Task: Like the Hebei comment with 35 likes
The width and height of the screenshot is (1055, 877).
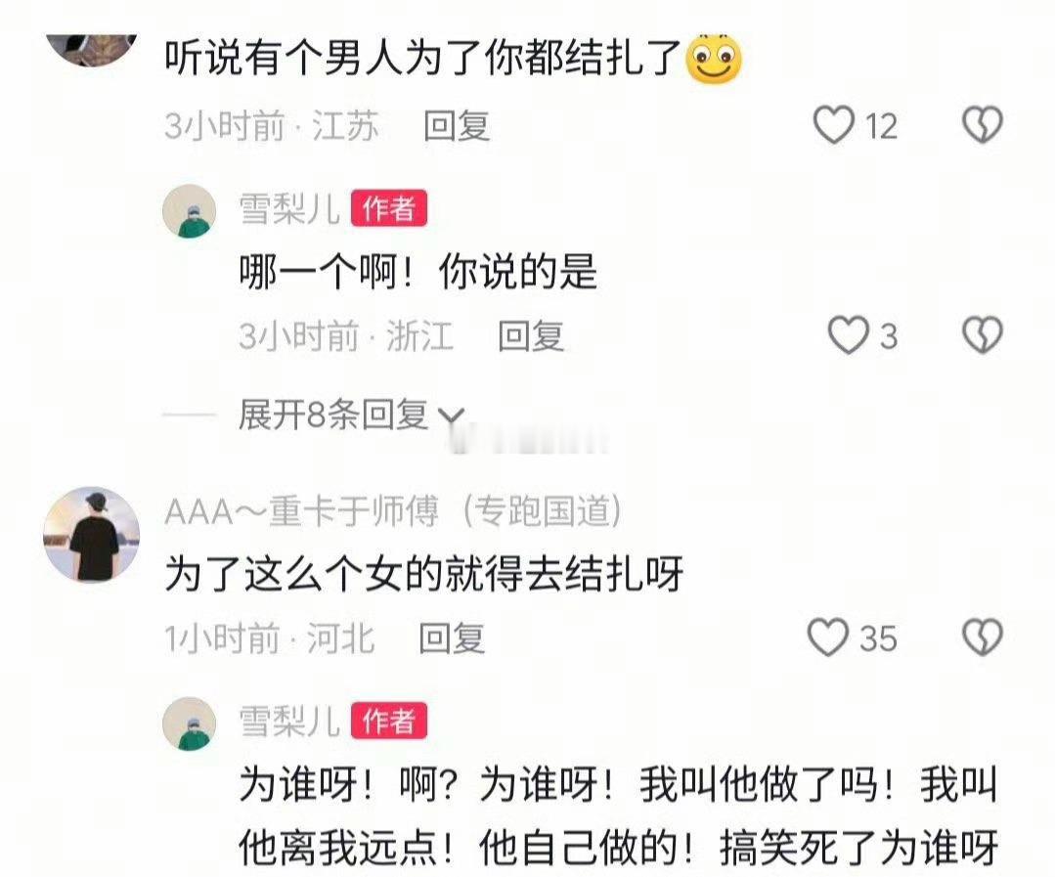Action: pyautogui.click(x=827, y=636)
